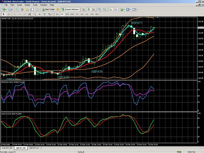Switch to line chart display
Image resolution: width=204 pixels, height=153 pixels.
coord(94,9)
